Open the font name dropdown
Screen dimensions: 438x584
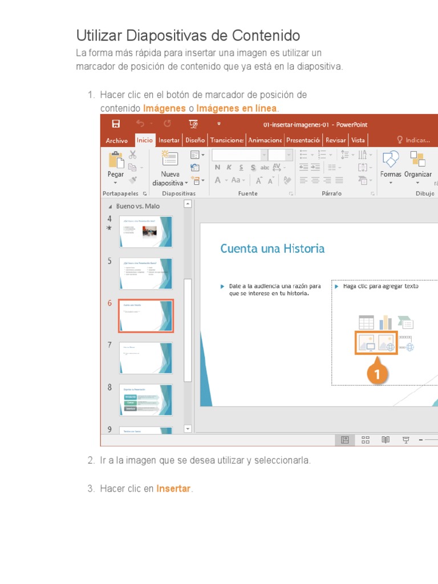pos(263,155)
